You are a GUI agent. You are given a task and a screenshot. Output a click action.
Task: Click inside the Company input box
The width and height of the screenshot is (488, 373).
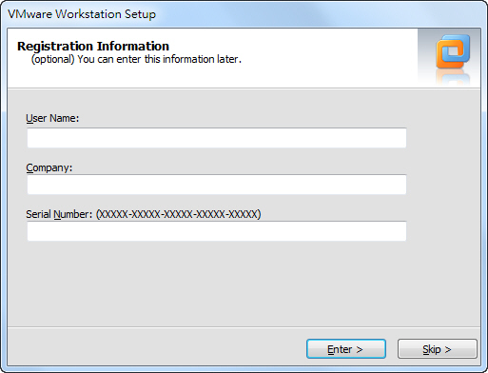click(x=217, y=185)
